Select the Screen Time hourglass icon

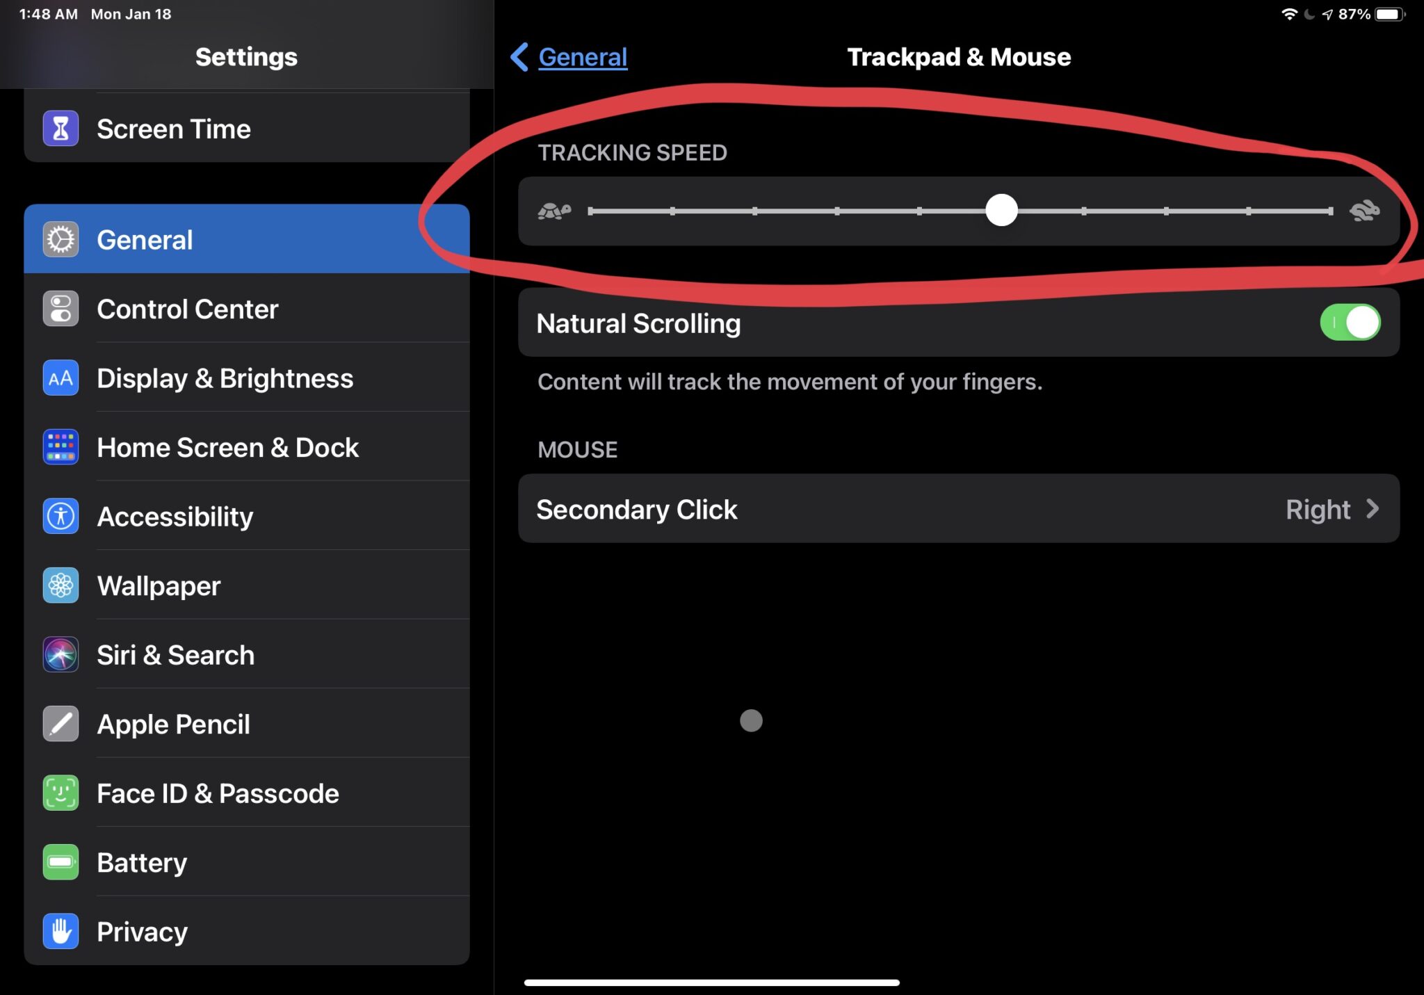(x=60, y=129)
